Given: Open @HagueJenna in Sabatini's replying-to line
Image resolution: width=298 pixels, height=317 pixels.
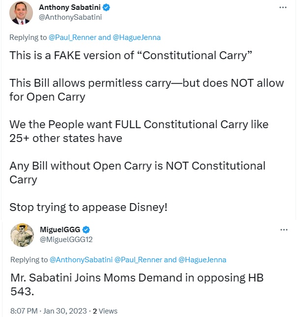Looking at the screenshot, I should [137, 37].
